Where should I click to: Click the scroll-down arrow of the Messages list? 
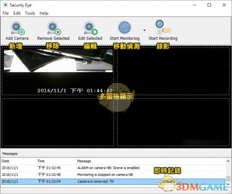pos(228,184)
